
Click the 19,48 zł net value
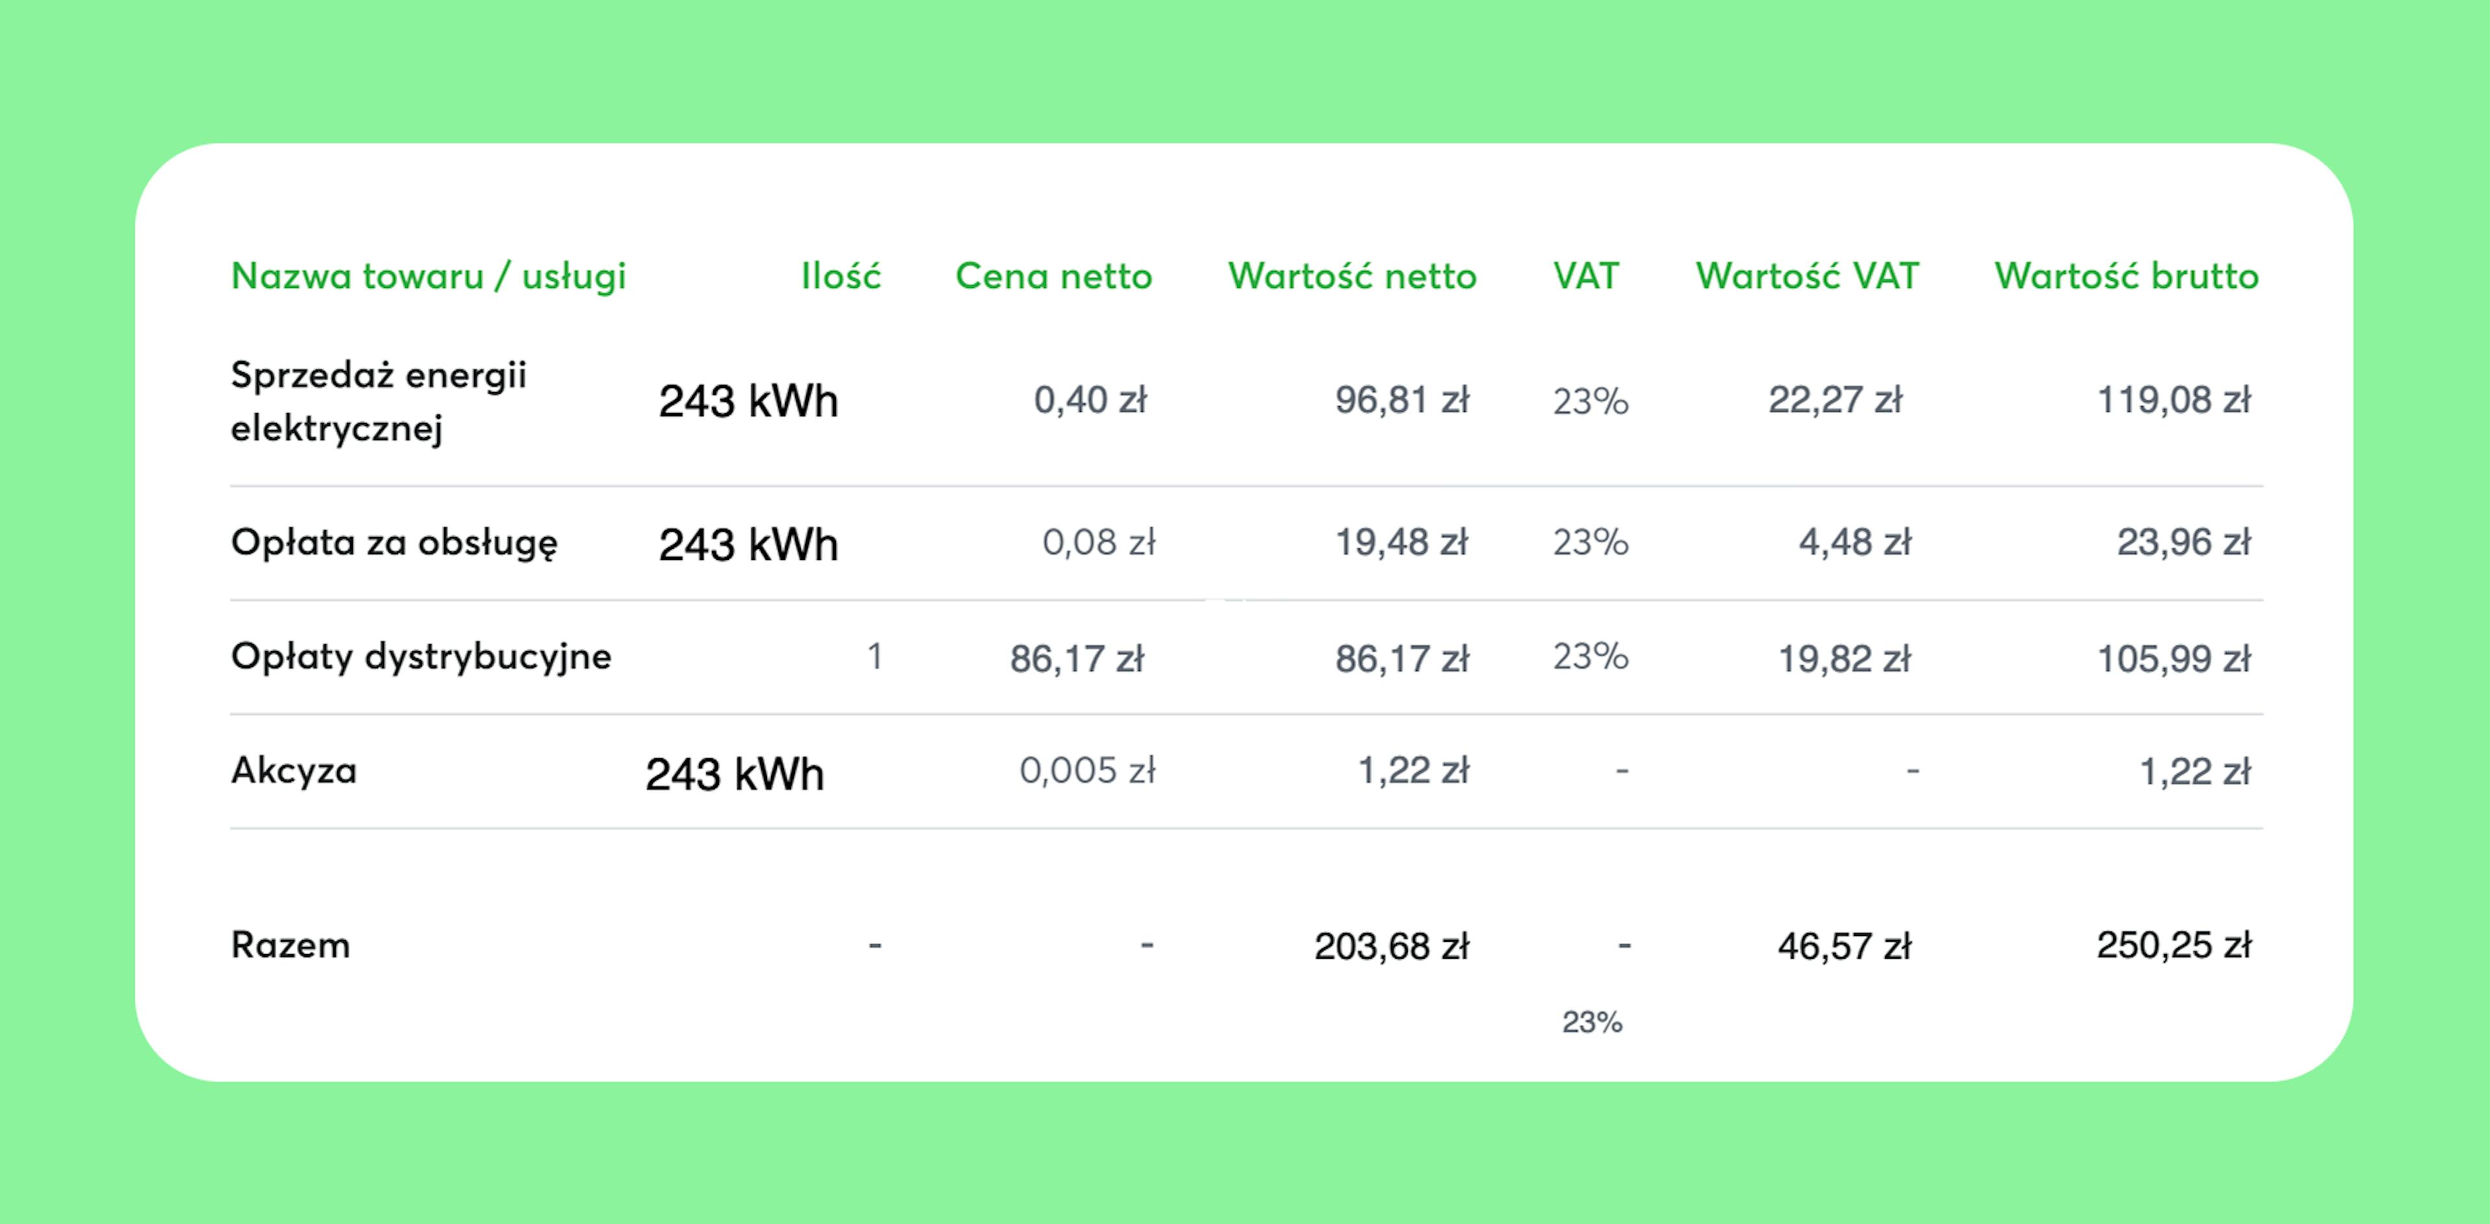1401,542
